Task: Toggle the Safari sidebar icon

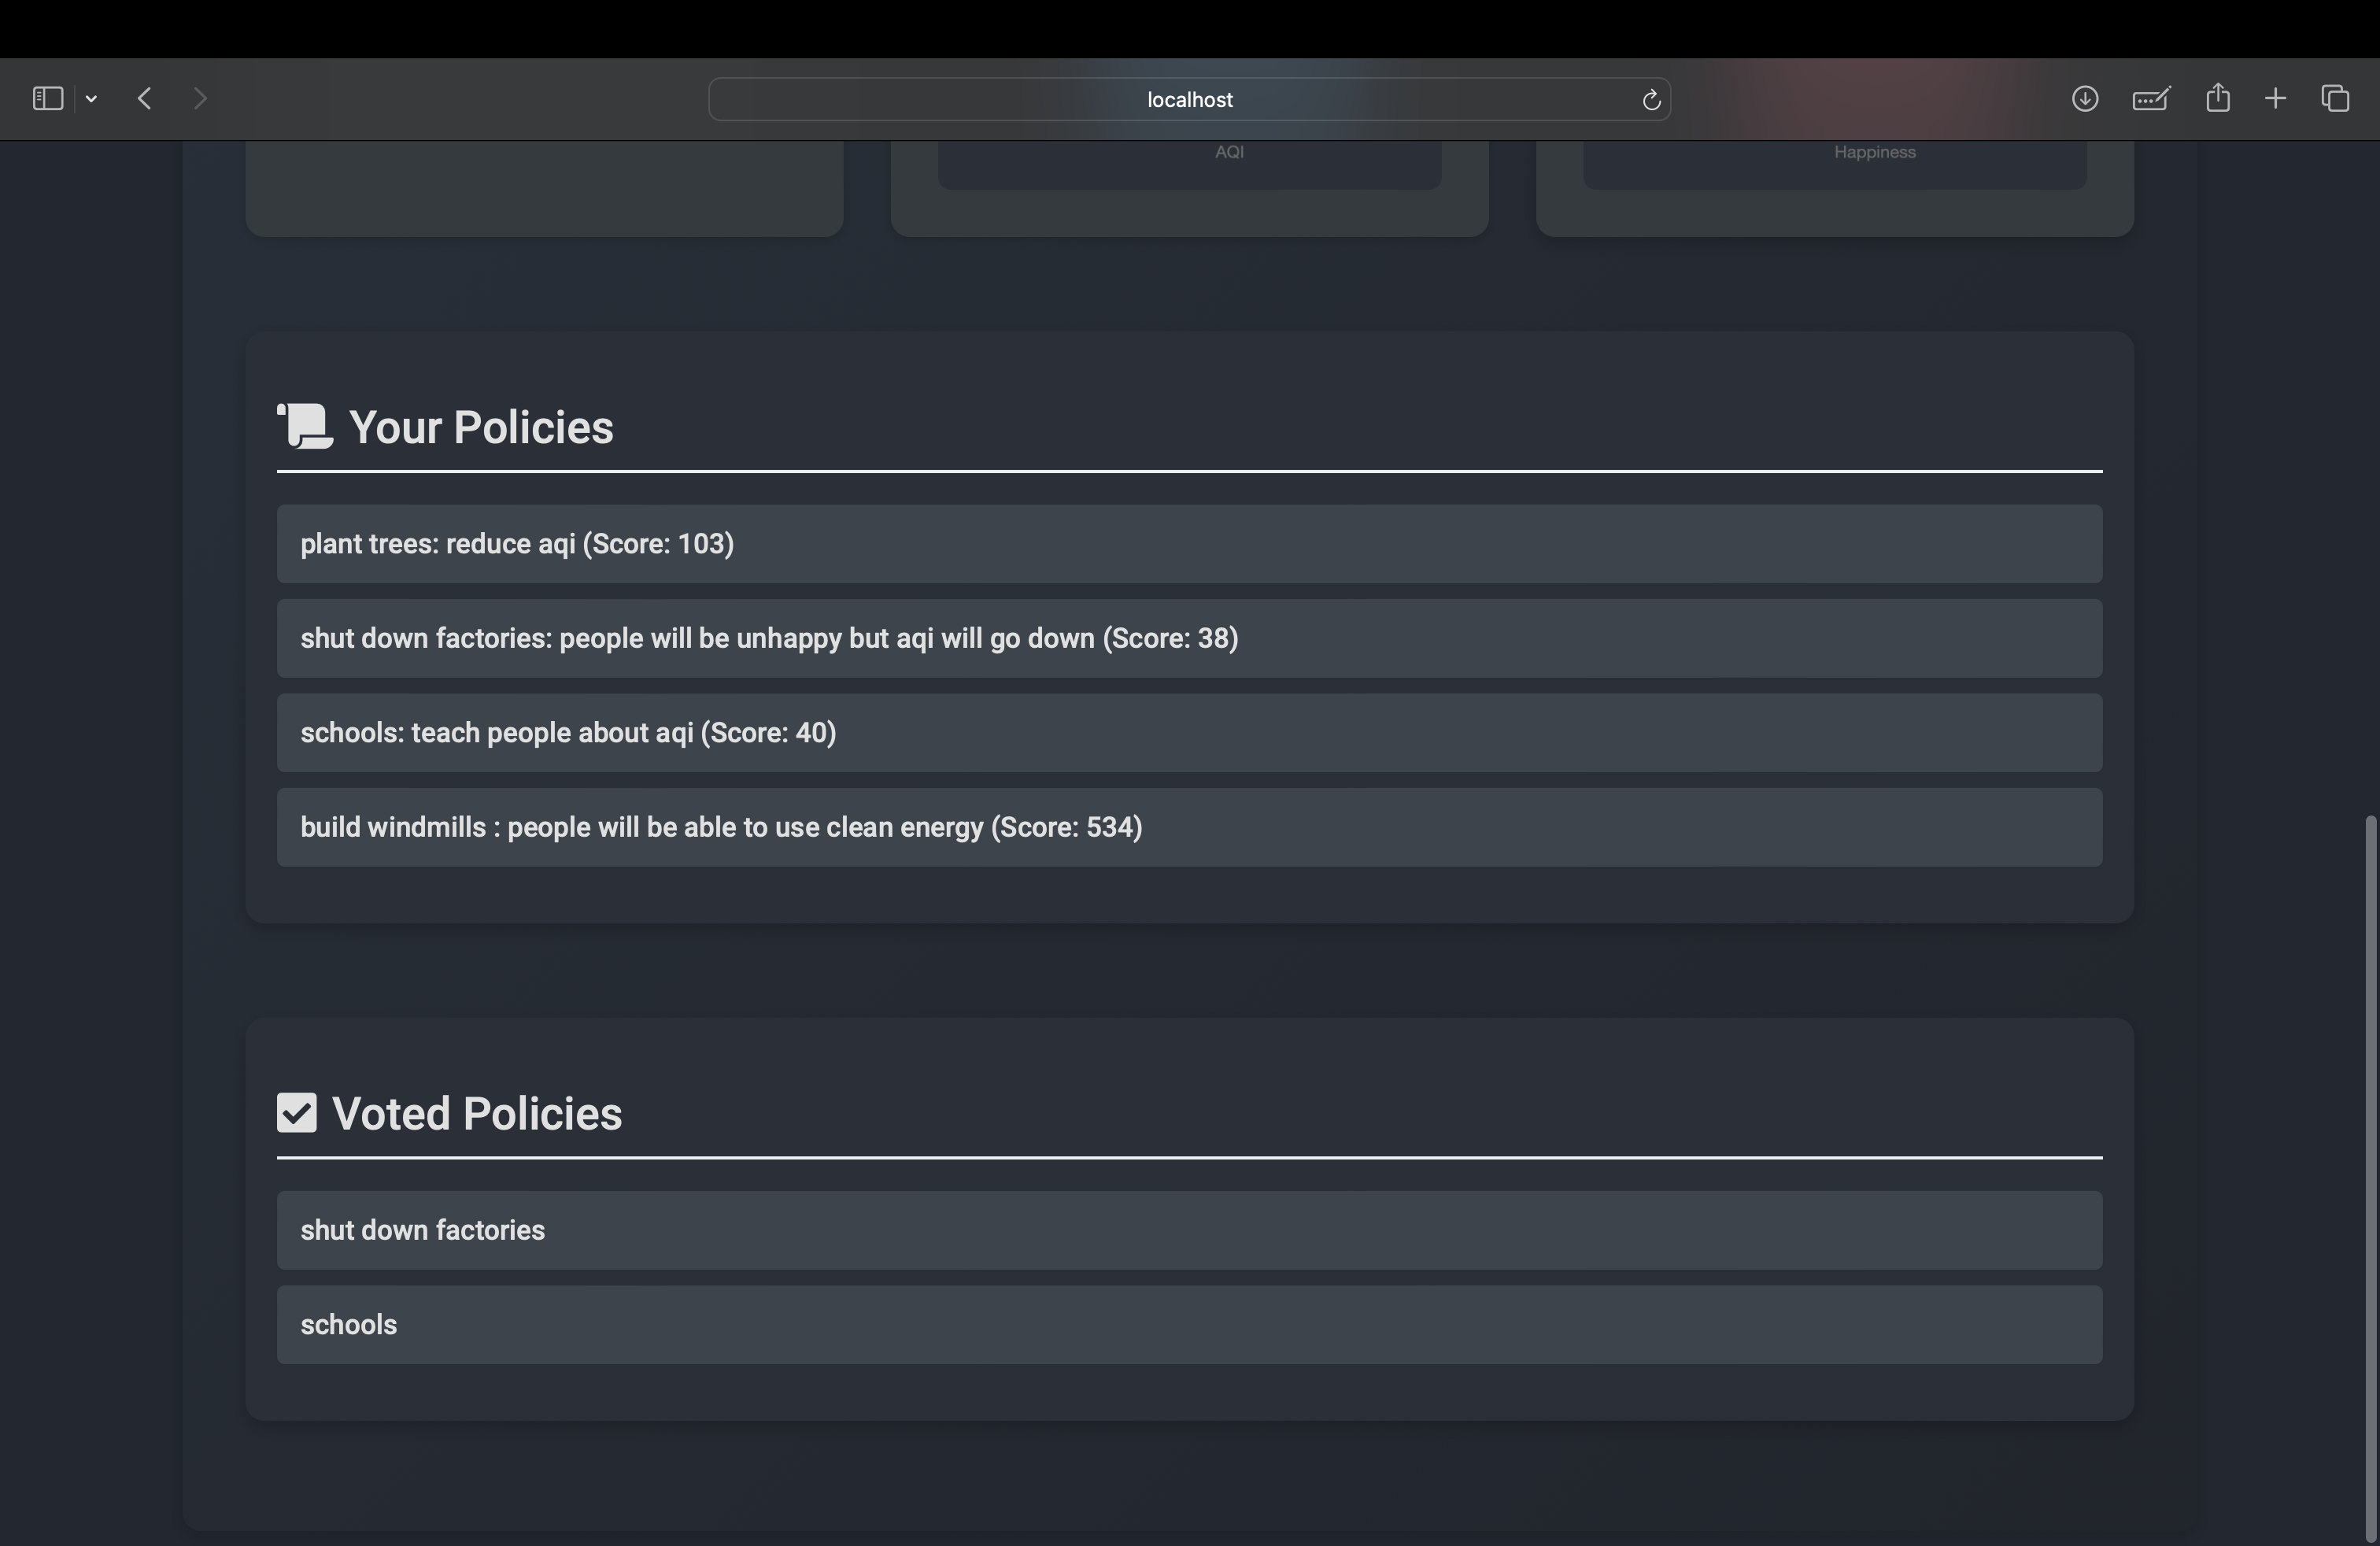Action: [x=47, y=98]
